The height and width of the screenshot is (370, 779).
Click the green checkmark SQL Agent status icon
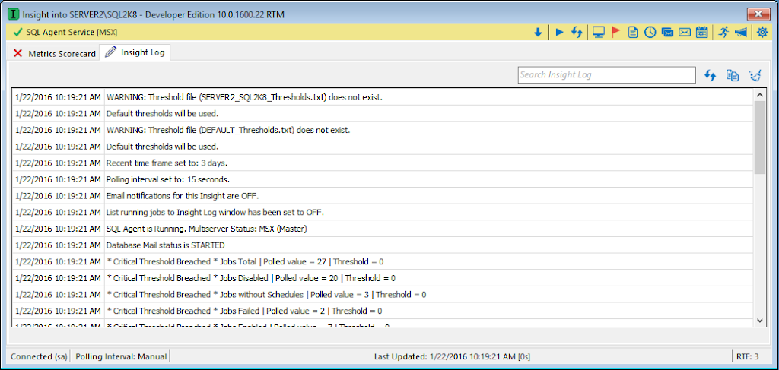18,32
